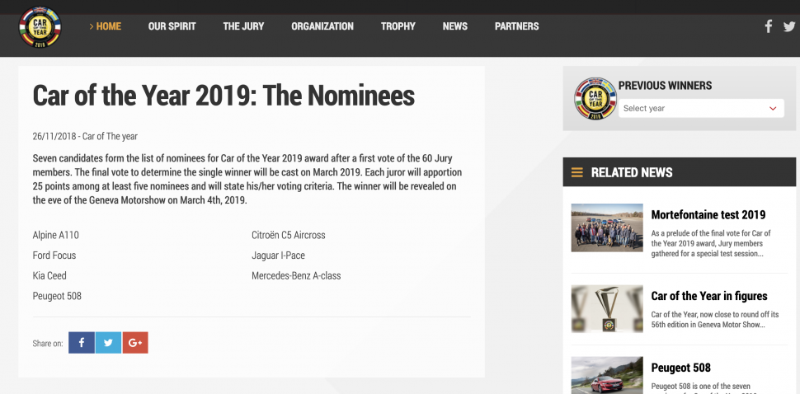This screenshot has height=394, width=800.
Task: Open the Mortefontaine test 2019 article
Action: click(708, 215)
